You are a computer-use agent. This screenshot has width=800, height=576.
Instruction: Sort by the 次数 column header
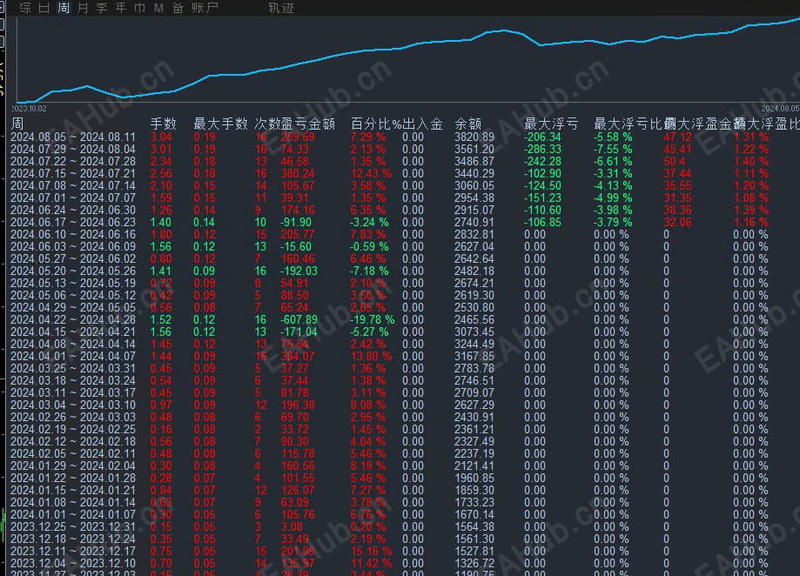(x=267, y=124)
